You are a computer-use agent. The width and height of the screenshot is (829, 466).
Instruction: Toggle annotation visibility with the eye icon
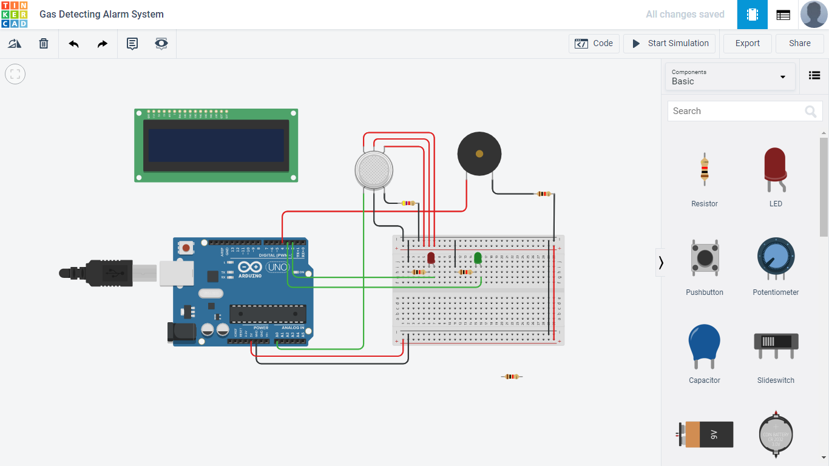tap(161, 43)
